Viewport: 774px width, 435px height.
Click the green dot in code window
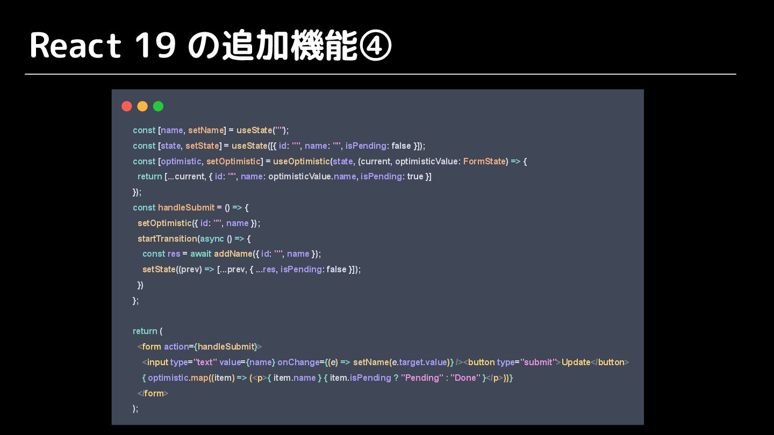pos(158,106)
